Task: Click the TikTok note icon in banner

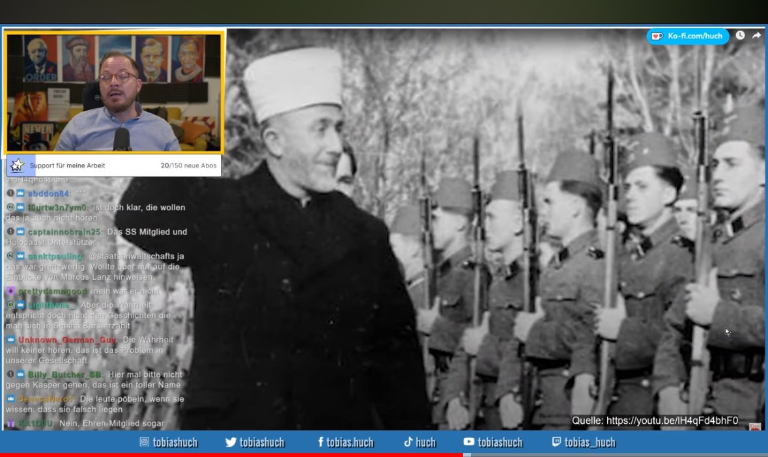Action: pos(408,442)
